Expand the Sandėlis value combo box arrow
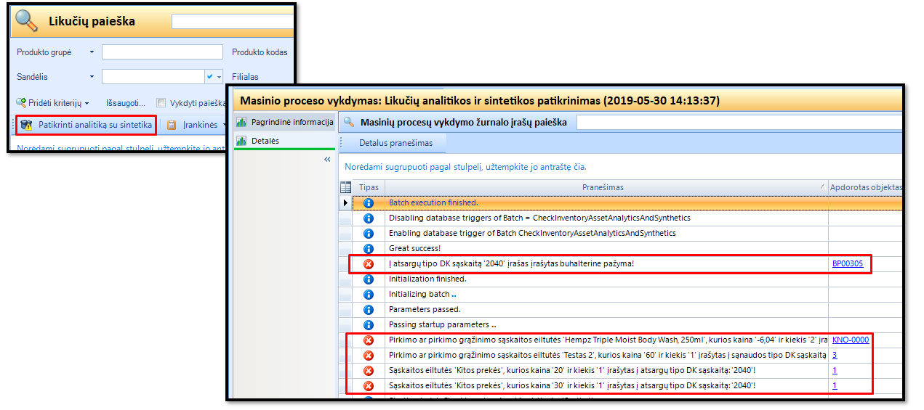This screenshot has height=410, width=924. (x=218, y=76)
